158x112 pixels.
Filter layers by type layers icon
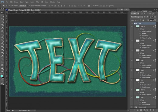[x=147, y=14]
